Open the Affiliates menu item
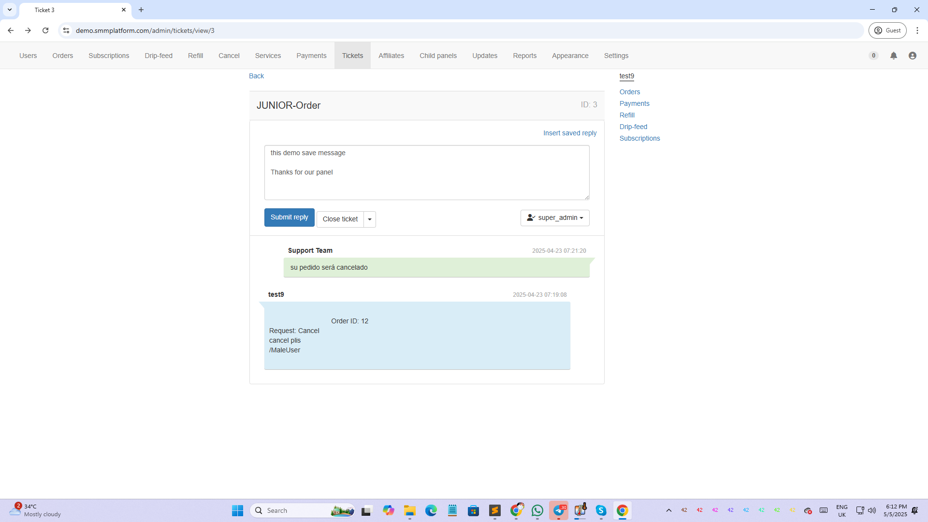Image resolution: width=928 pixels, height=522 pixels. point(391,56)
